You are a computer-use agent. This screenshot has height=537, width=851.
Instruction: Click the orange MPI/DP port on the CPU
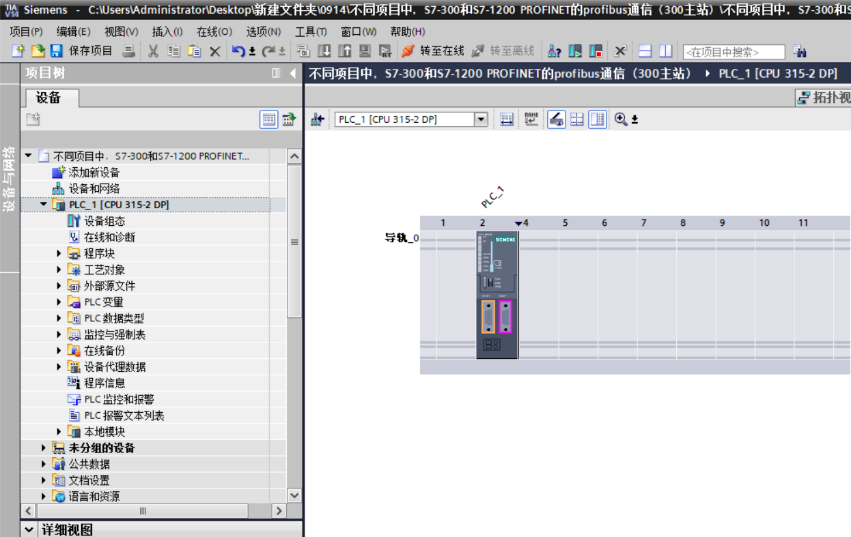(488, 317)
